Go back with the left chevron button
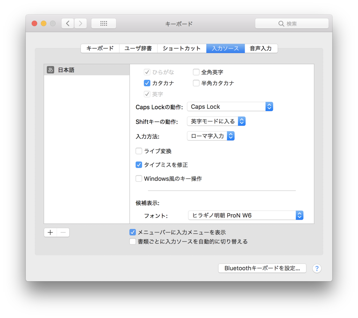The height and width of the screenshot is (318, 358). pyautogui.click(x=67, y=23)
